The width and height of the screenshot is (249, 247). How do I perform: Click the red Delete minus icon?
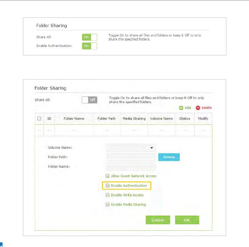click(198, 108)
